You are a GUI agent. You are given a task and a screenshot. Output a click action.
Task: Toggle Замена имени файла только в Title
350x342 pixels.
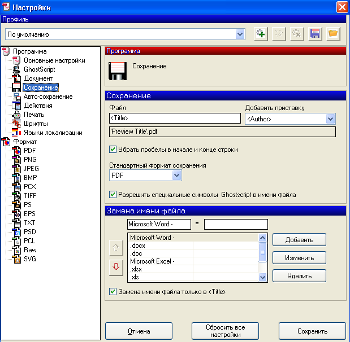pyautogui.click(x=113, y=291)
